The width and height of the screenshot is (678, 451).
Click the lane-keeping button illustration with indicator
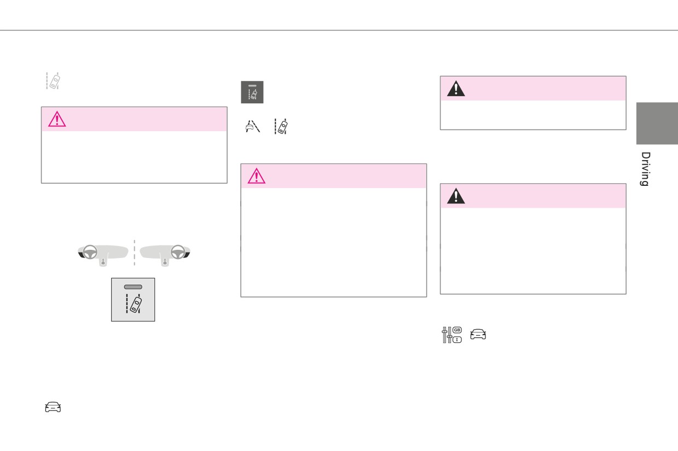point(133,300)
